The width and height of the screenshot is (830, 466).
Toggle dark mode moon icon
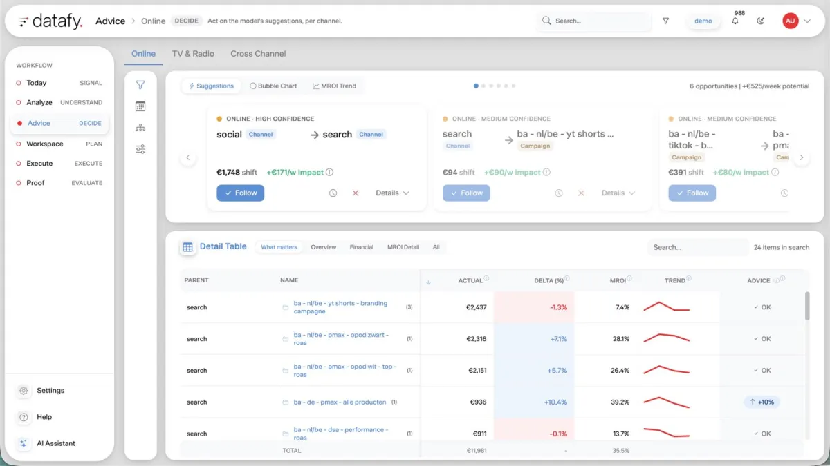coord(761,21)
